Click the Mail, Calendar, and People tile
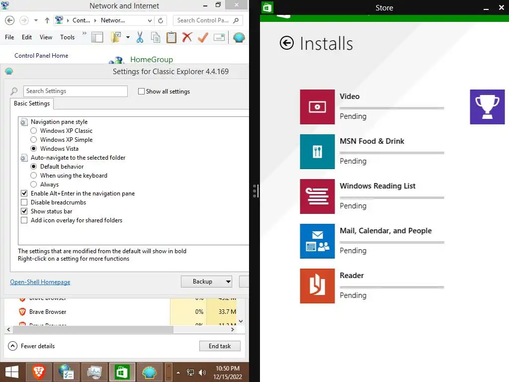This screenshot has width=509, height=382. 317,241
